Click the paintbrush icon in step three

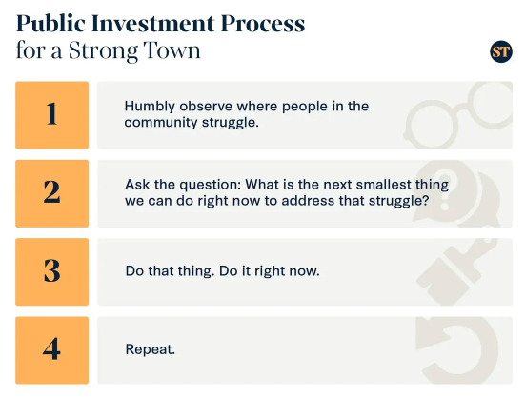(457, 271)
